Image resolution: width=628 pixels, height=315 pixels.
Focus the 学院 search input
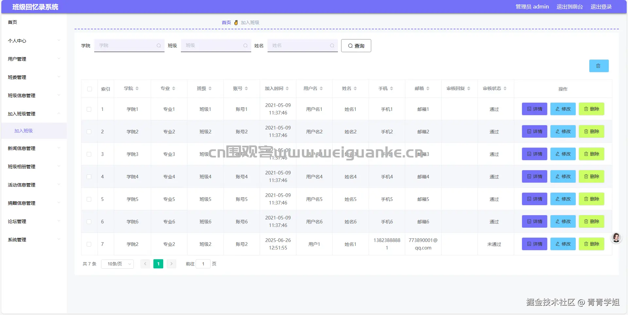tap(129, 46)
